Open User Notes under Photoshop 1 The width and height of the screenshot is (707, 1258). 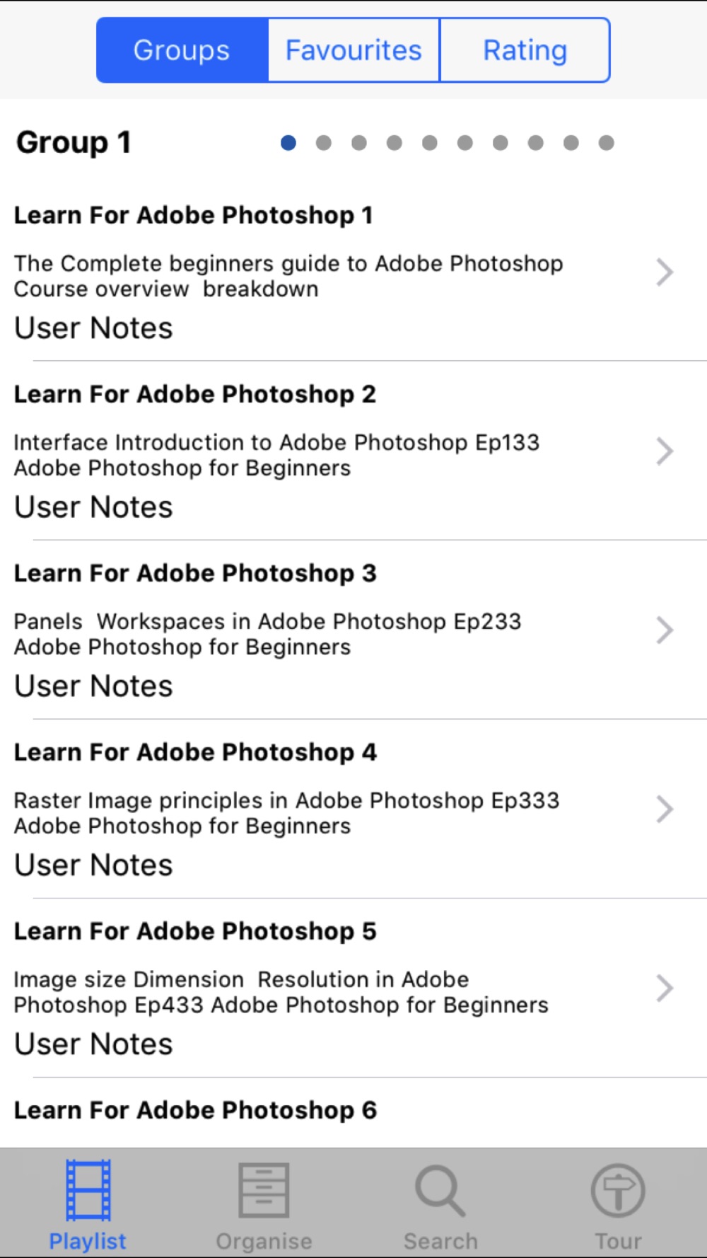click(93, 328)
